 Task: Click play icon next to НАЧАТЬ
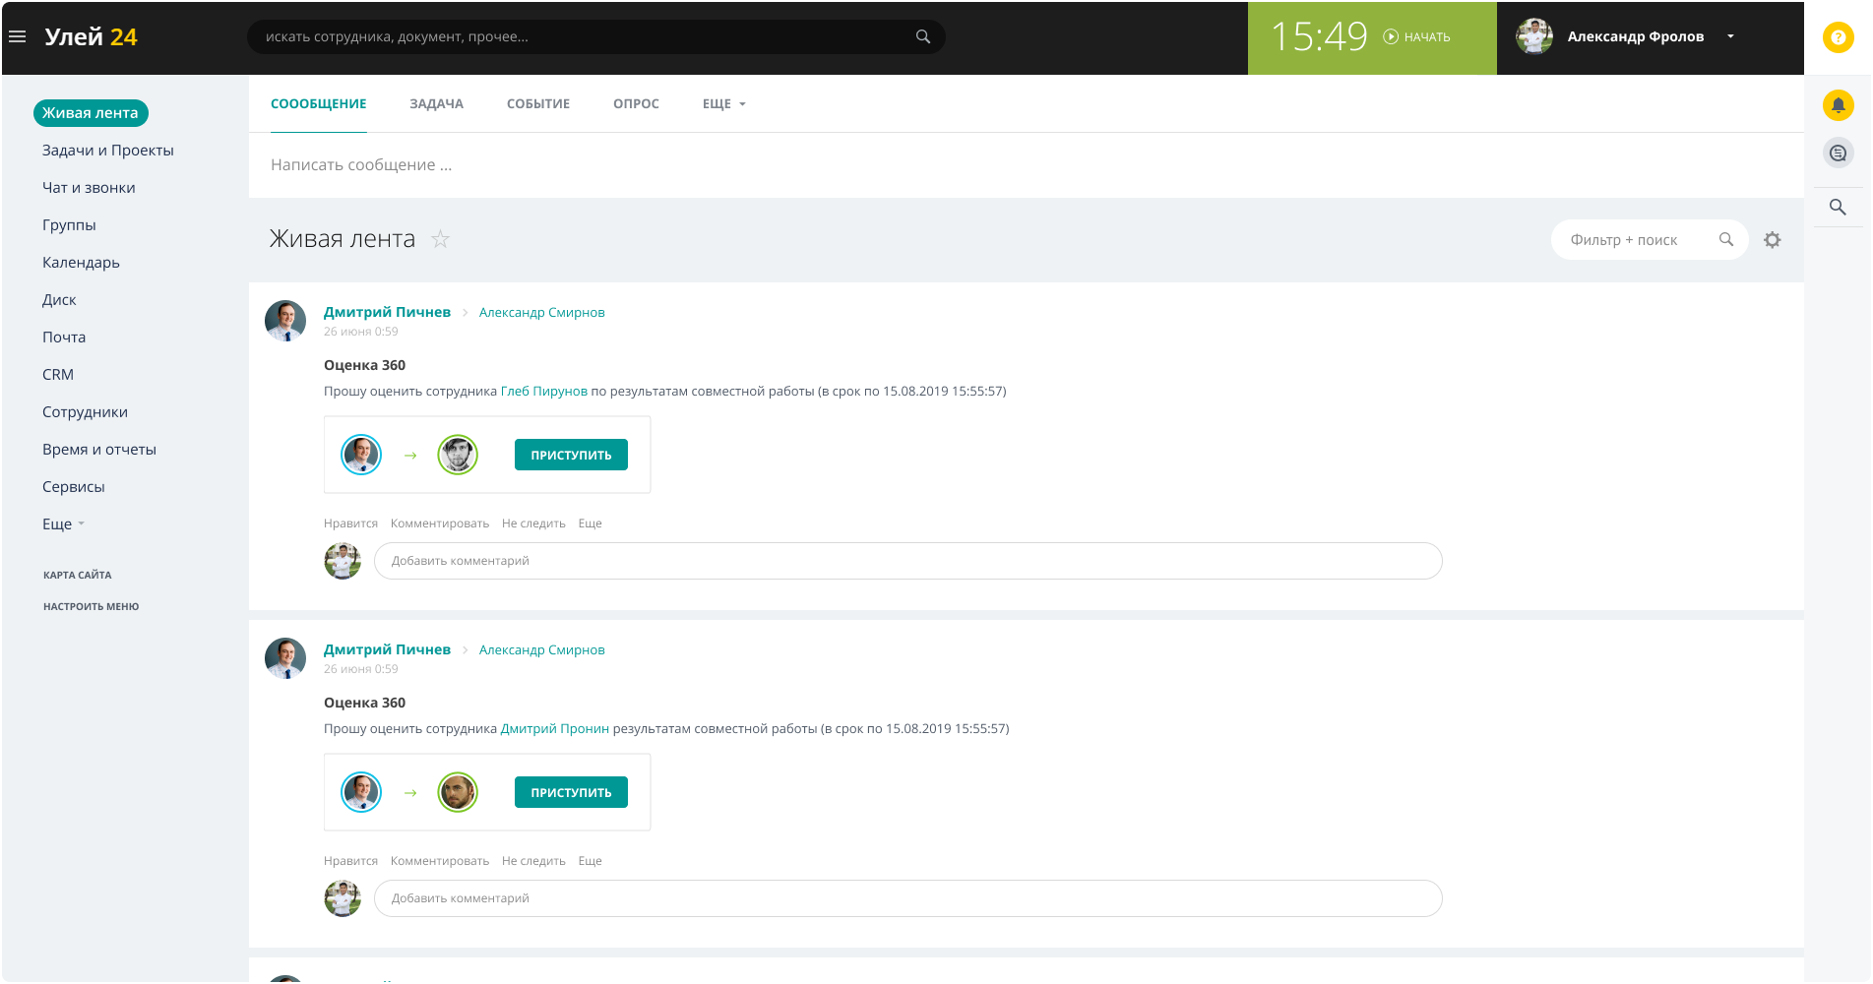tap(1390, 36)
